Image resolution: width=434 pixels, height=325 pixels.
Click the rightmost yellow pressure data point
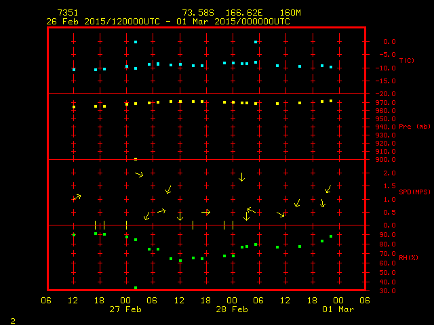(x=331, y=101)
